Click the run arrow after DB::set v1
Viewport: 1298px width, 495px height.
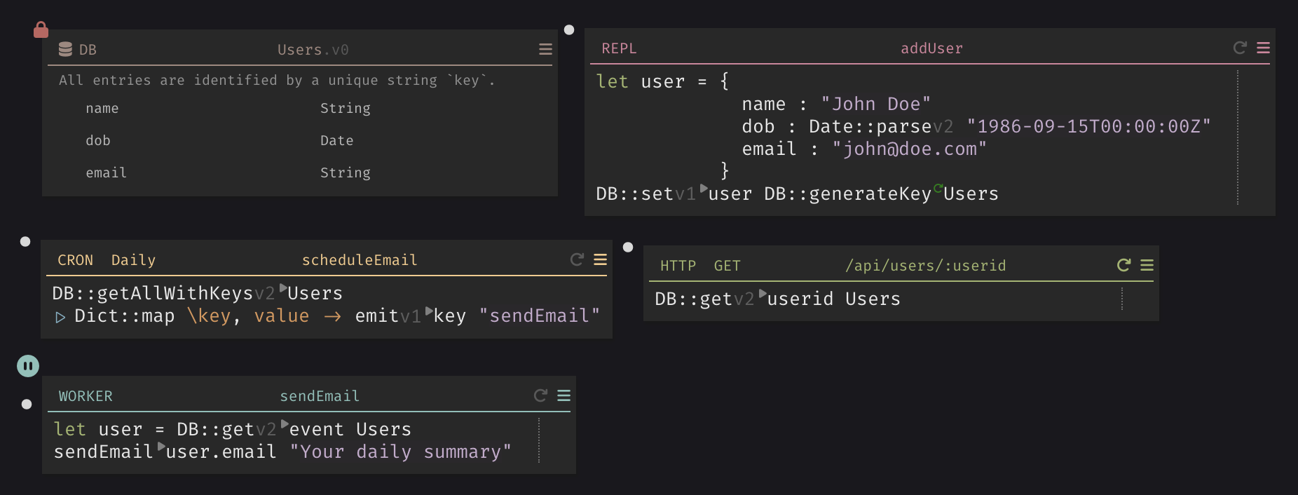click(x=704, y=188)
